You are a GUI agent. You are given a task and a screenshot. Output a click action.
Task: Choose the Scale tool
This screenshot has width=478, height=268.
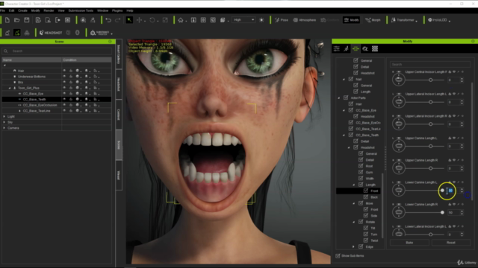click(x=165, y=20)
